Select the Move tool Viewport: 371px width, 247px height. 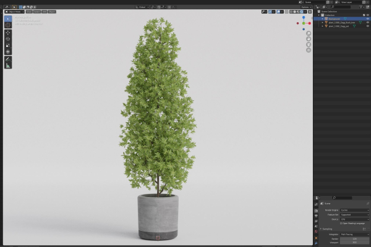tap(8, 33)
